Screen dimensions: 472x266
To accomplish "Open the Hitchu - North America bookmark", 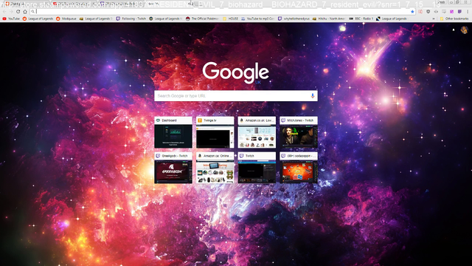I will (329, 18).
